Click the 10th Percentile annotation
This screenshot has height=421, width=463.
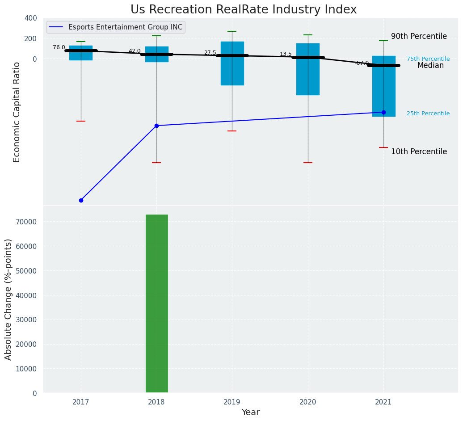click(x=419, y=152)
